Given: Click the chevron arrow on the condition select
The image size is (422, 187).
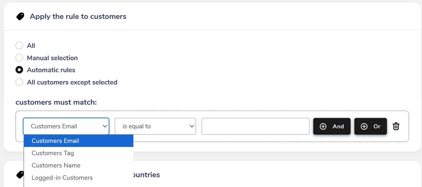Looking at the screenshot, I should tap(192, 126).
